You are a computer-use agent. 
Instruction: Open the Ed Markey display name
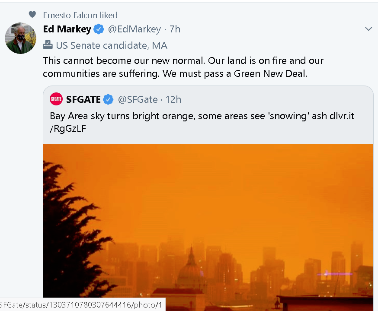point(67,29)
